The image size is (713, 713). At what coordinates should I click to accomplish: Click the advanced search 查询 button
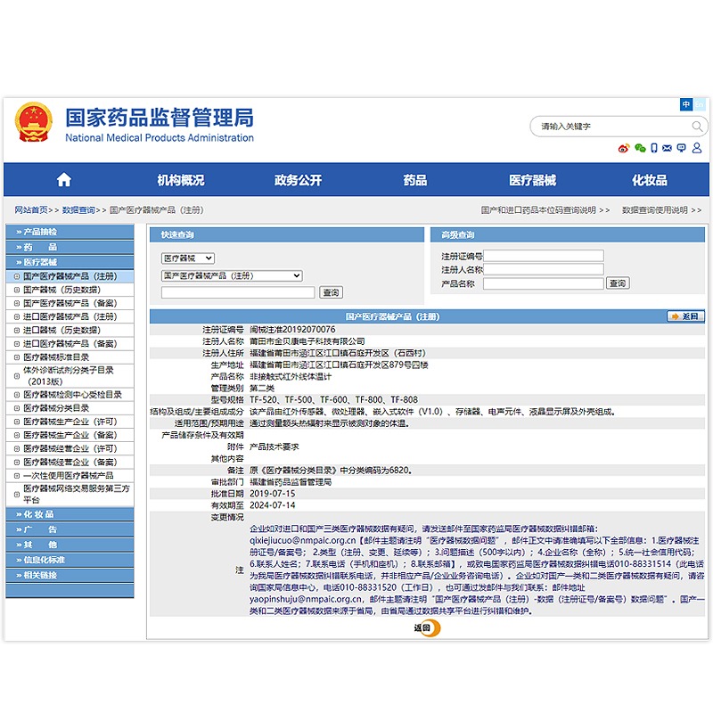point(618,283)
